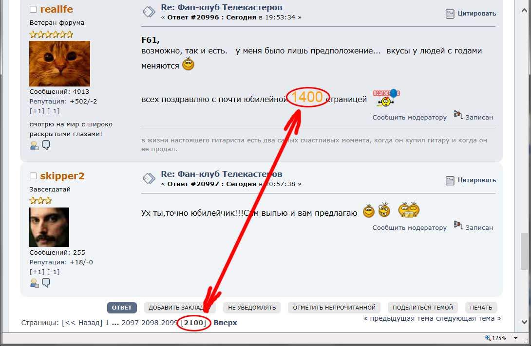This screenshot has height=346, width=531.
Task: Click scrollbar up arrow
Action: (524, 11)
